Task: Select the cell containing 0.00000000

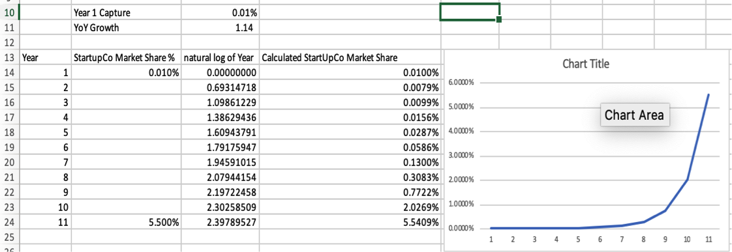Action: pos(220,73)
